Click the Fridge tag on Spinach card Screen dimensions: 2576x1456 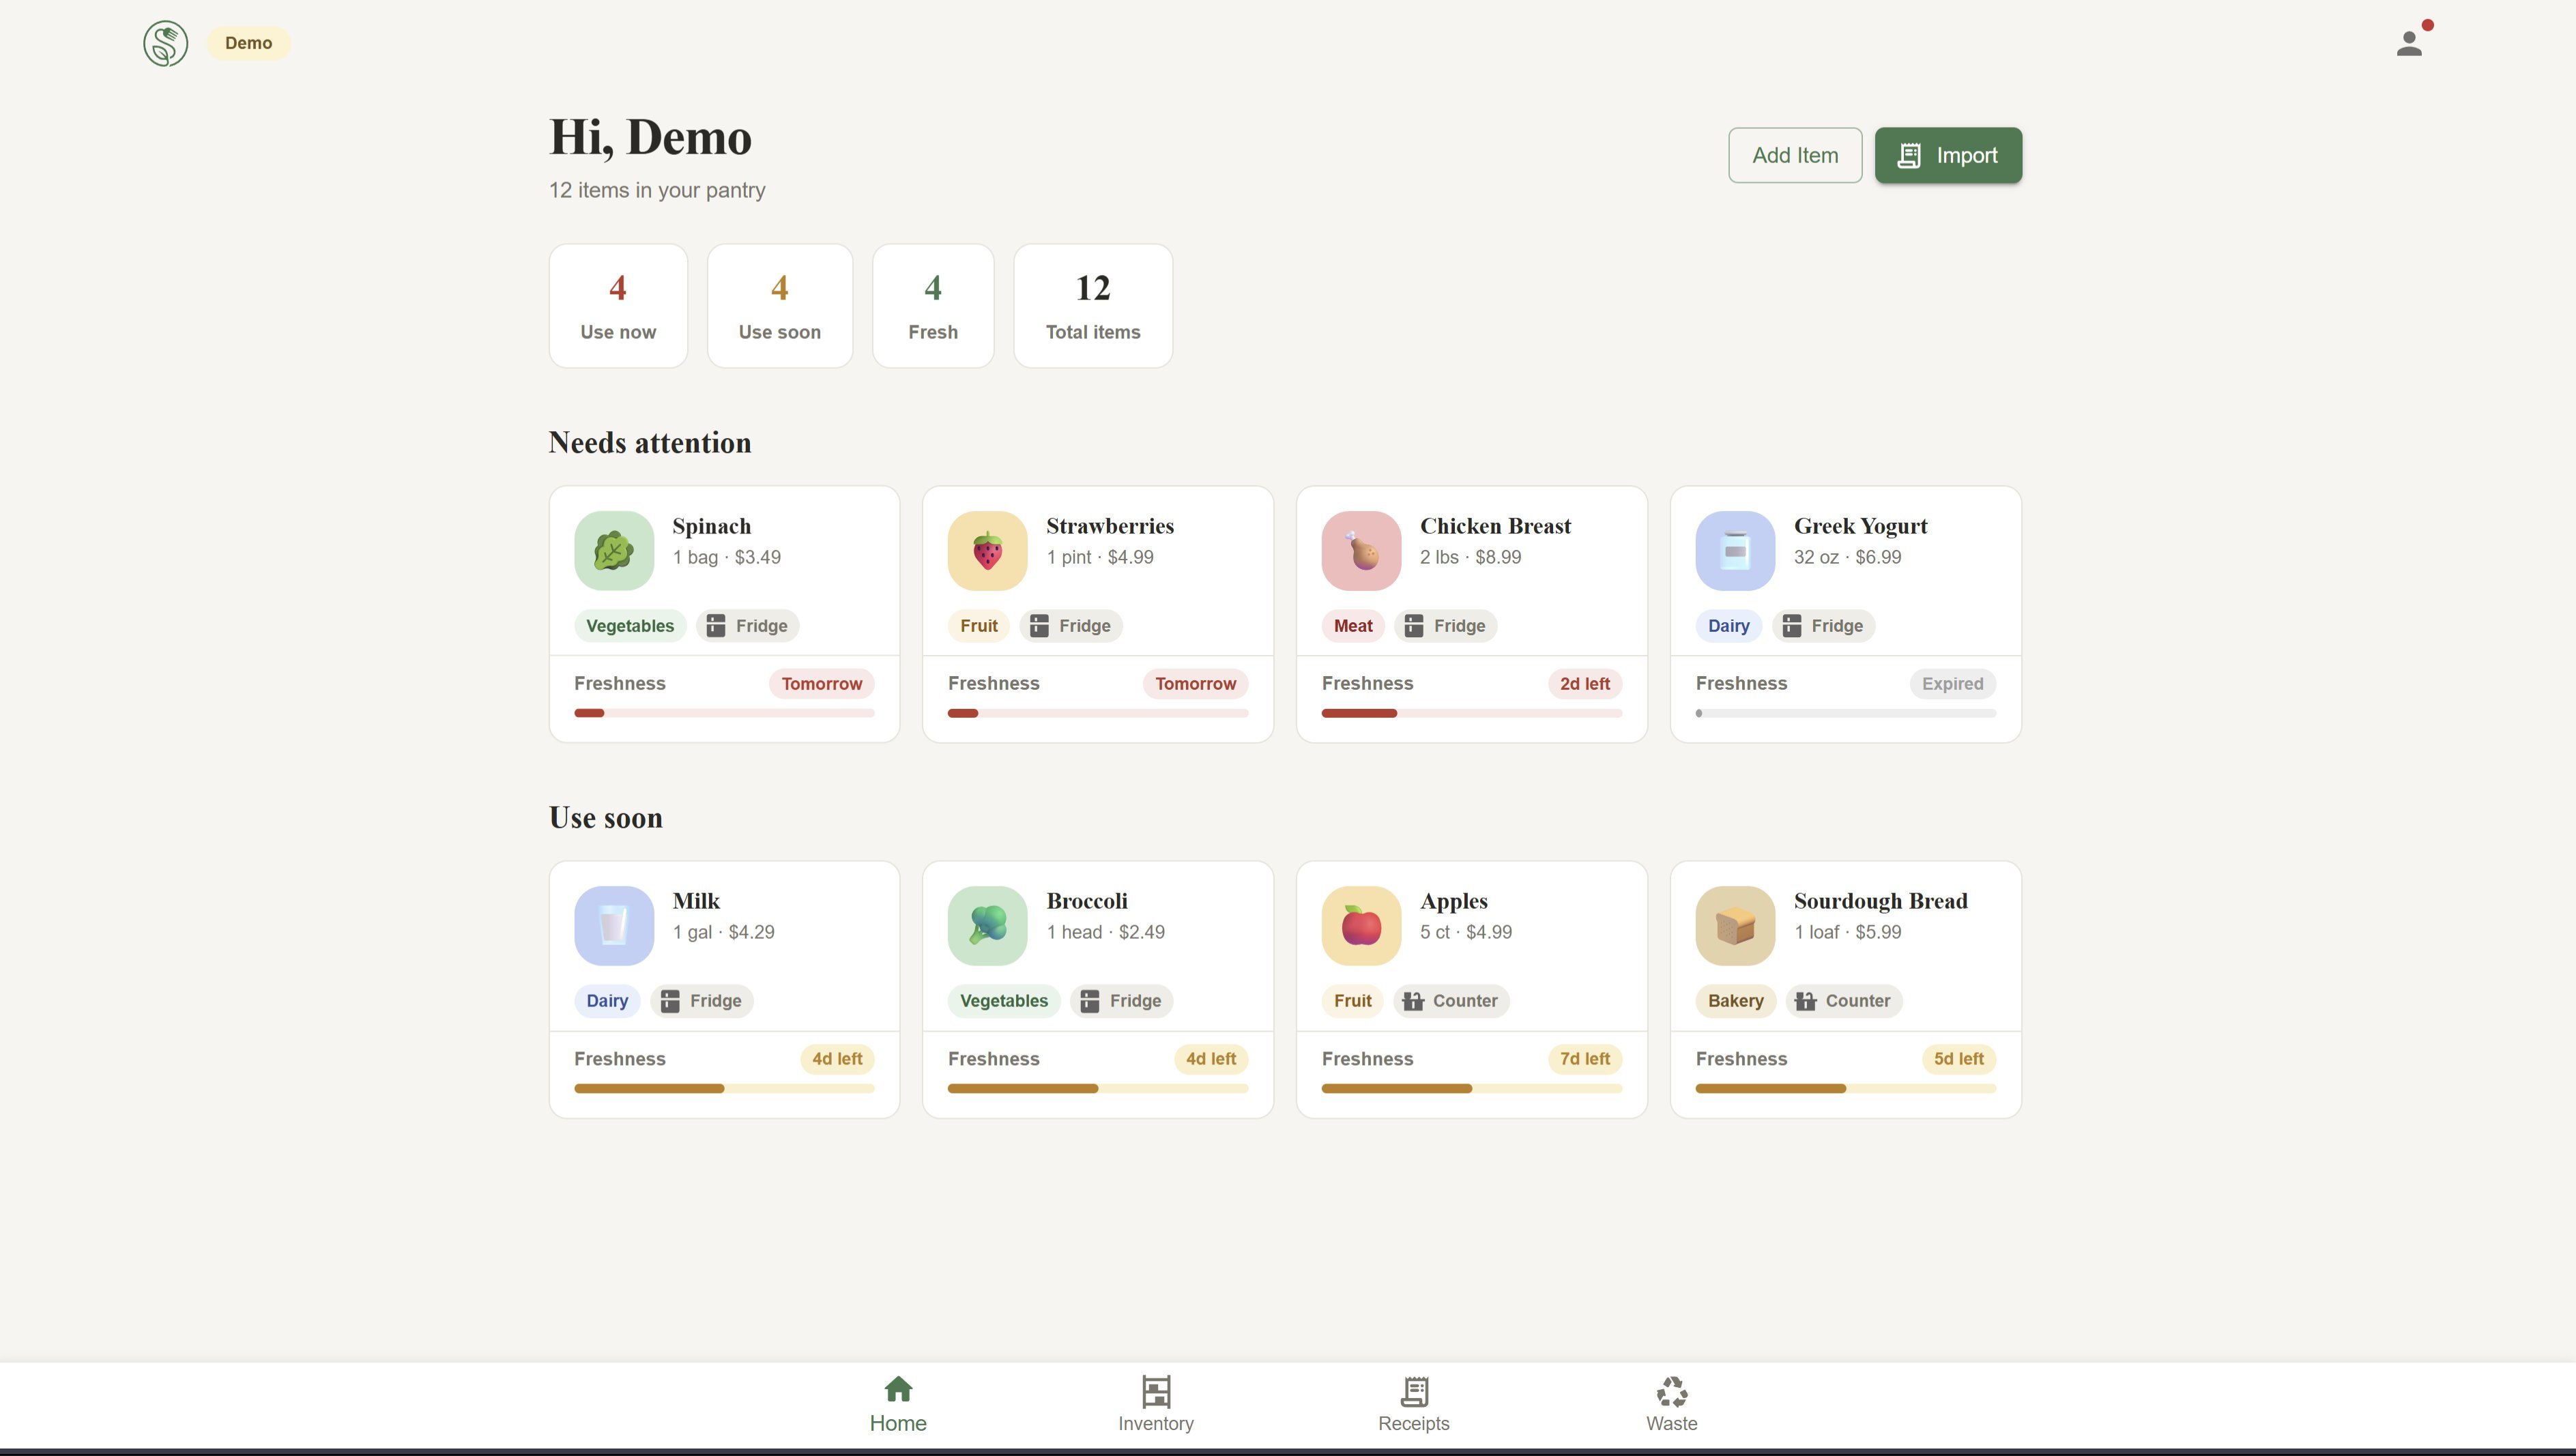(x=747, y=626)
